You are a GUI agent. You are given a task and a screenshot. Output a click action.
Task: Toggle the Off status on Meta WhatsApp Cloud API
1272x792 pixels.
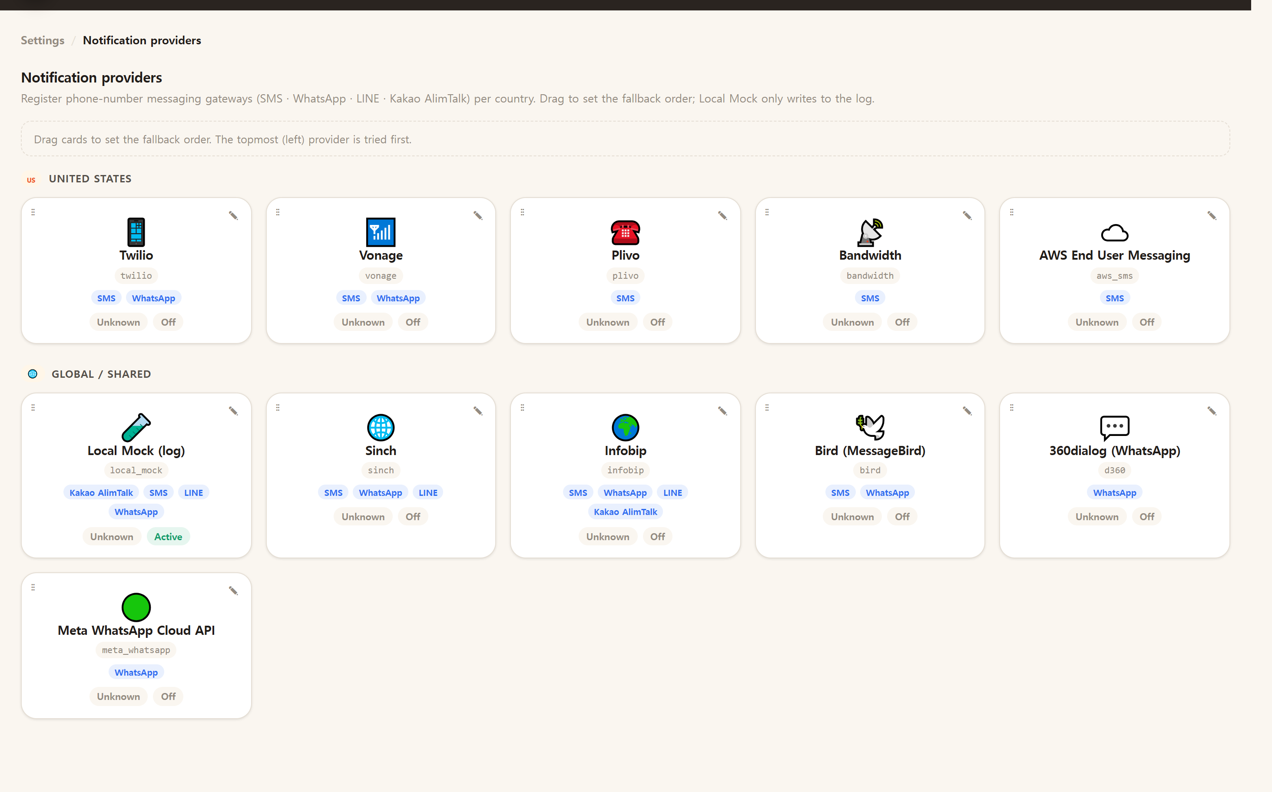[x=168, y=696]
